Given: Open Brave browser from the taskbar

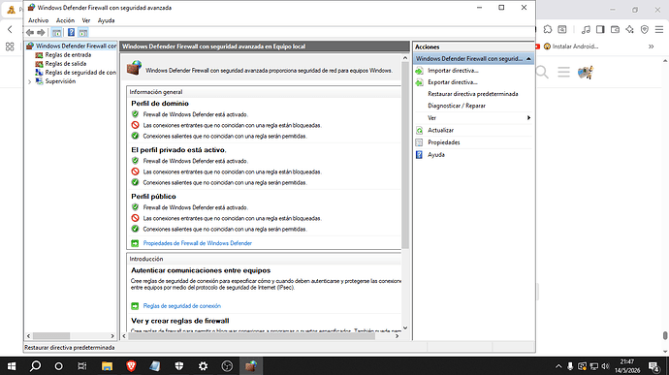Looking at the screenshot, I should coord(131,366).
